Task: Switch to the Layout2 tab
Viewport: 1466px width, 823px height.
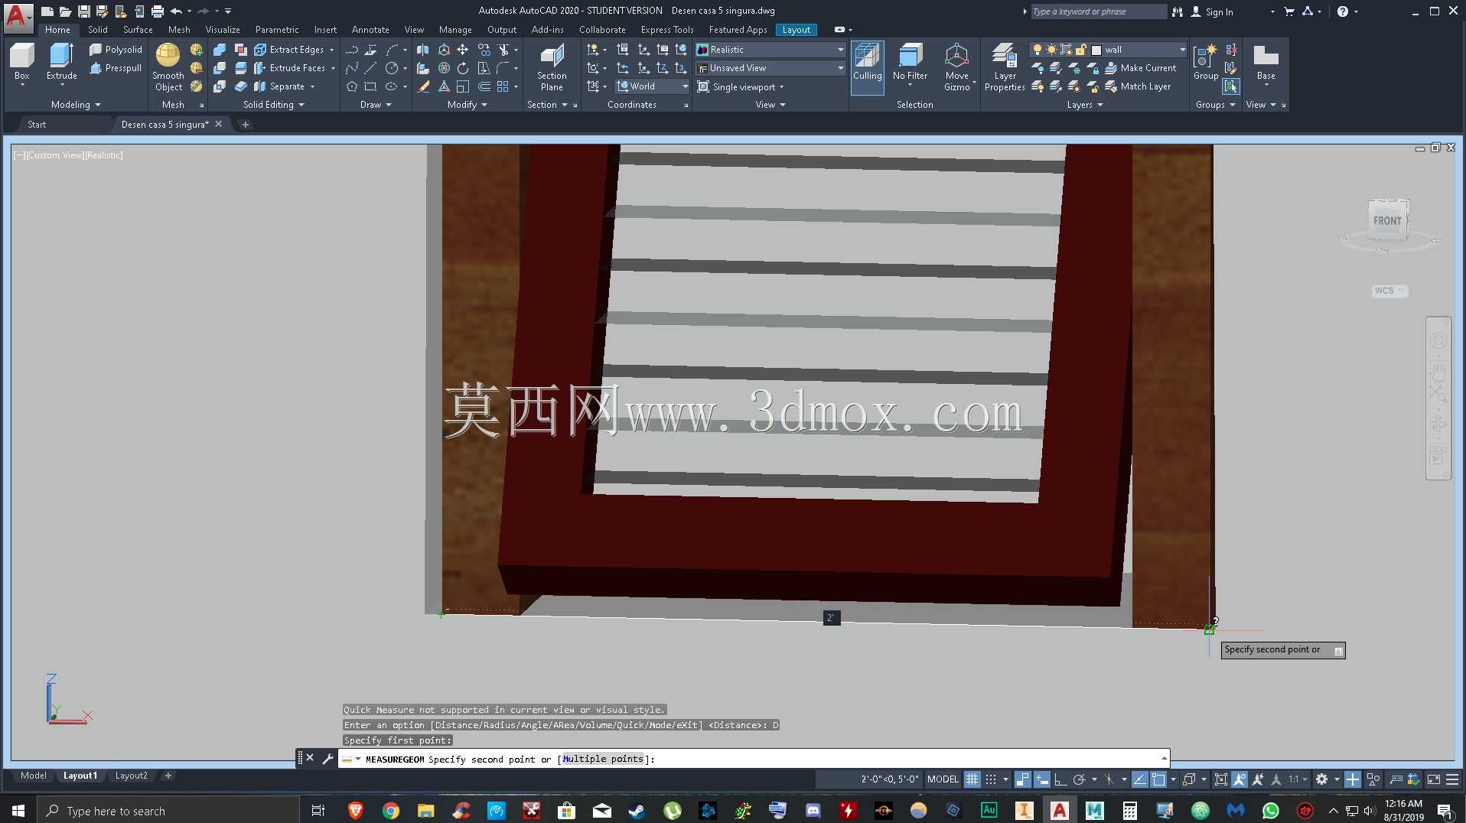Action: point(131,776)
